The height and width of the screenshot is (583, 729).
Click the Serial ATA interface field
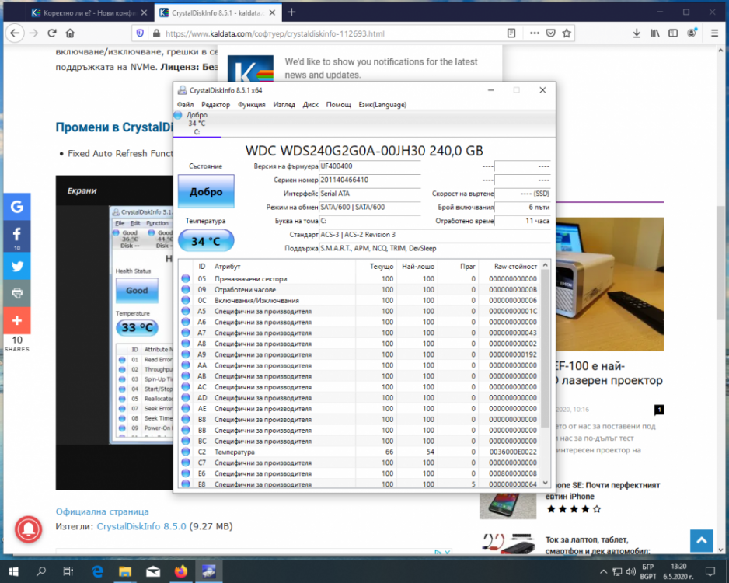click(370, 194)
